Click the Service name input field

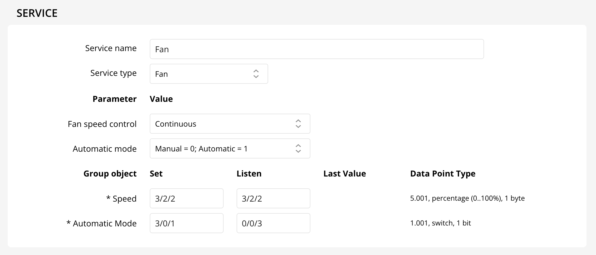click(317, 49)
